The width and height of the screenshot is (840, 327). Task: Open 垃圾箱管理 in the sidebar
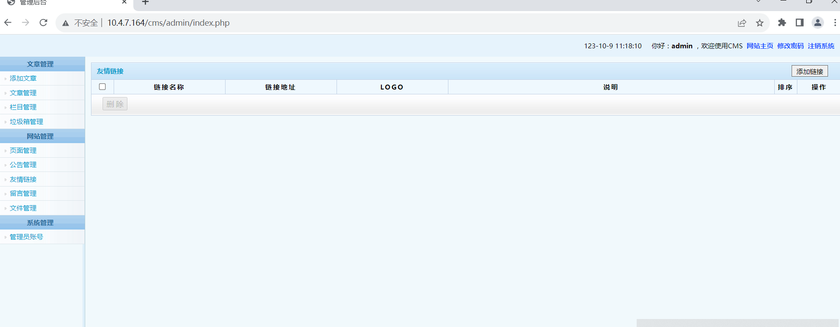[27, 122]
